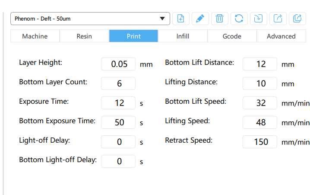This screenshot has width=310, height=195.
Task: Click the 'Bottom Lift Speed:' label
Action: coord(196,101)
